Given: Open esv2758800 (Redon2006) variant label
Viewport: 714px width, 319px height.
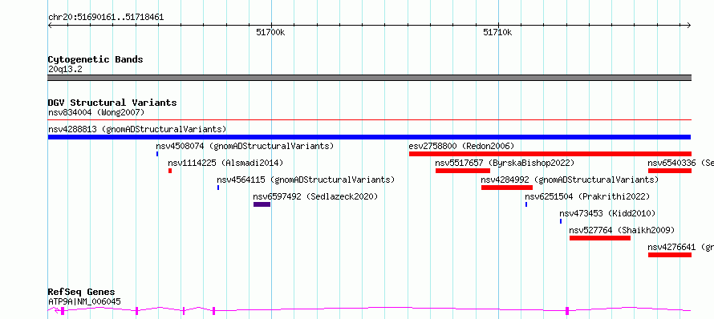Looking at the screenshot, I should coord(461,146).
